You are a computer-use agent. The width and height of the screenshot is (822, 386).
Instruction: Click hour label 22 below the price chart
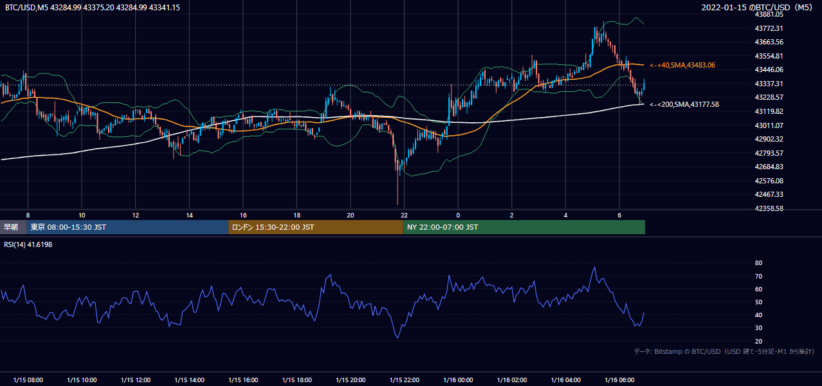tap(404, 215)
